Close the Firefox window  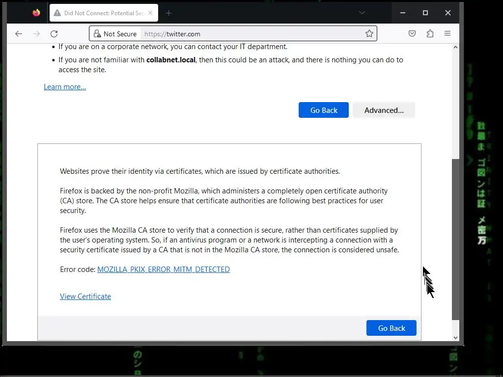[448, 13]
